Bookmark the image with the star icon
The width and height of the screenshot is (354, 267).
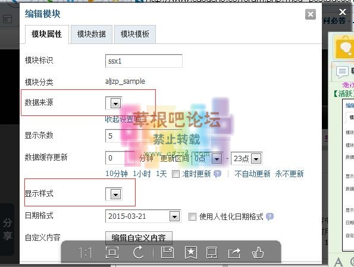[x=191, y=252]
